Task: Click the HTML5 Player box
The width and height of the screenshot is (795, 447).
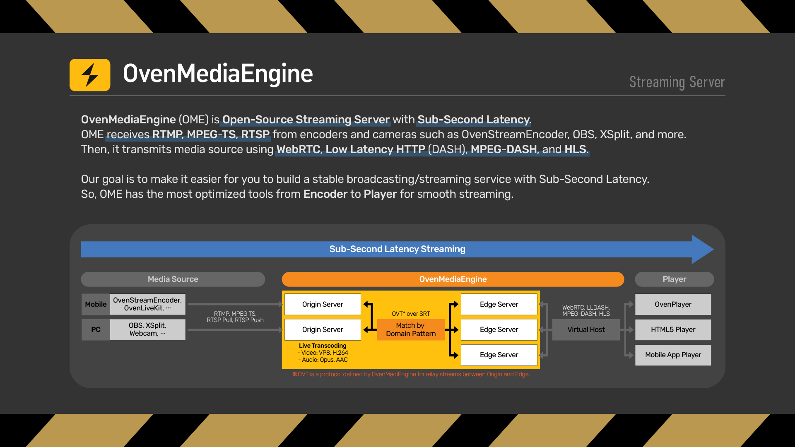Action: pyautogui.click(x=673, y=330)
